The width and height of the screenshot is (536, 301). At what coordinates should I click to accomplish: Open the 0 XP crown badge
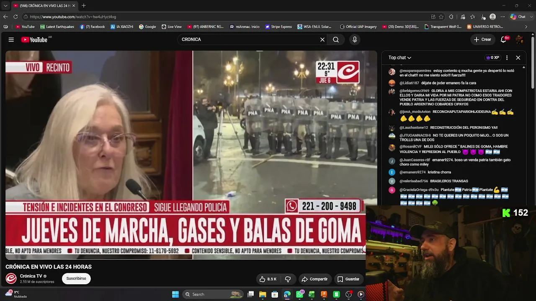point(492,58)
